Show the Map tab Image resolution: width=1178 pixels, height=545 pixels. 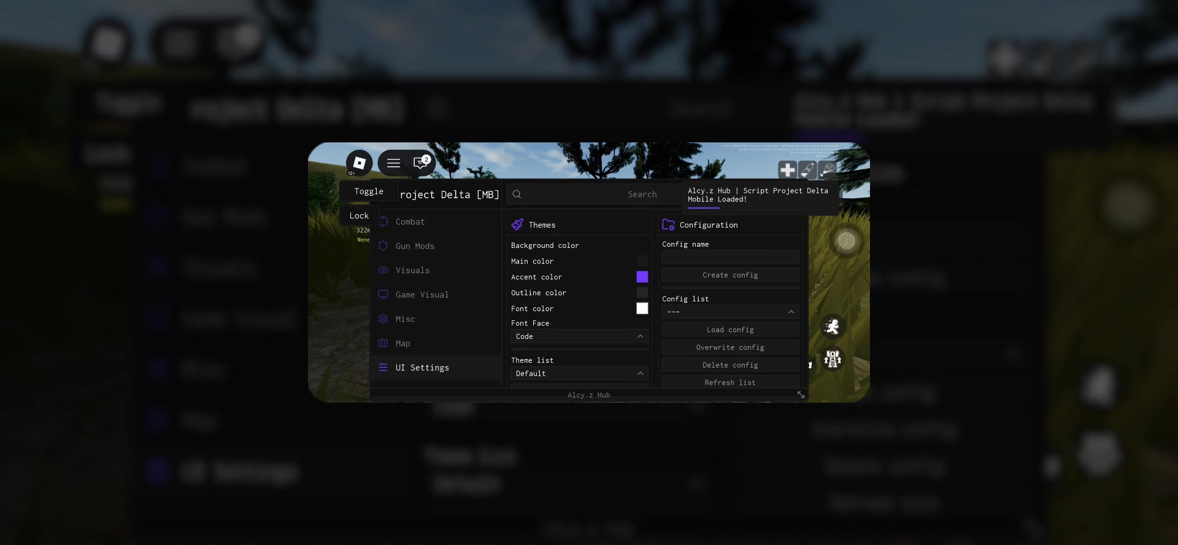[436, 343]
